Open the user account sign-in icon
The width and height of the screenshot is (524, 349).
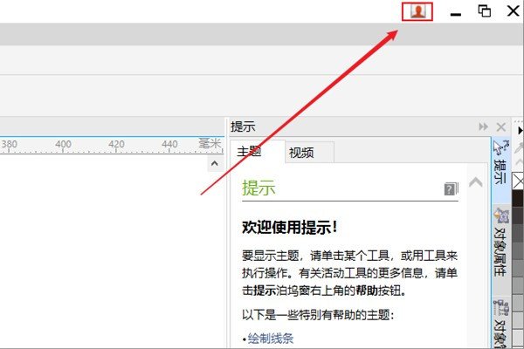[x=417, y=11]
